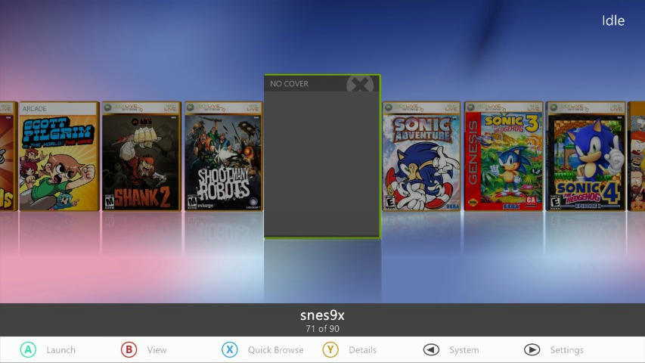The image size is (645, 363).
Task: Click the NO COVER label
Action: tap(289, 83)
